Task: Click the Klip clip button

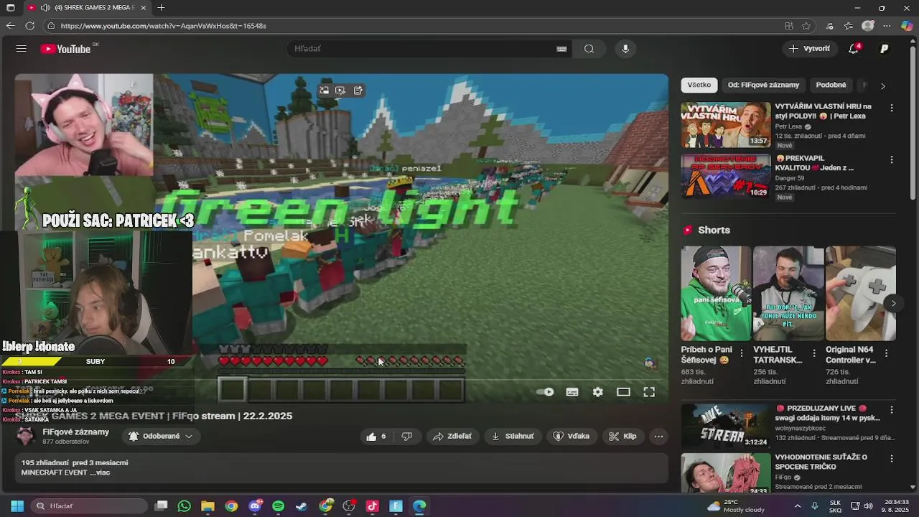Action: click(x=622, y=436)
